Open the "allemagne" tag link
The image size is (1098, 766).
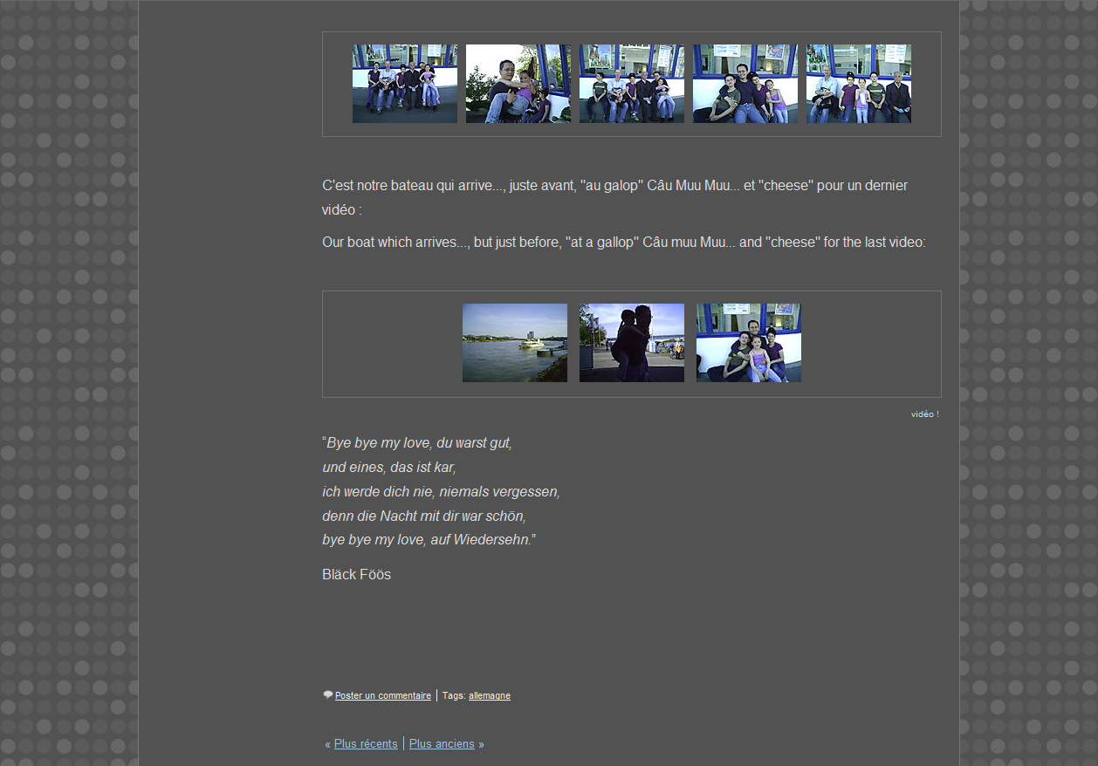click(x=490, y=696)
